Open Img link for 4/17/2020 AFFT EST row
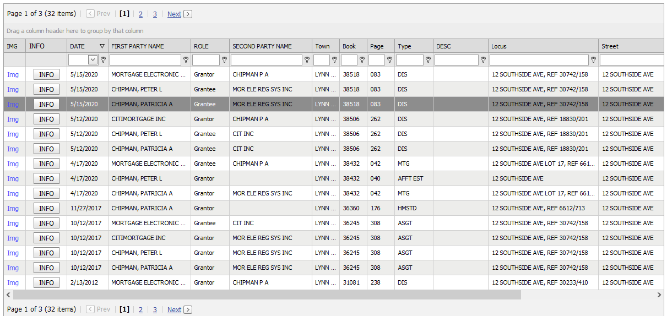667x316 pixels. [13, 178]
